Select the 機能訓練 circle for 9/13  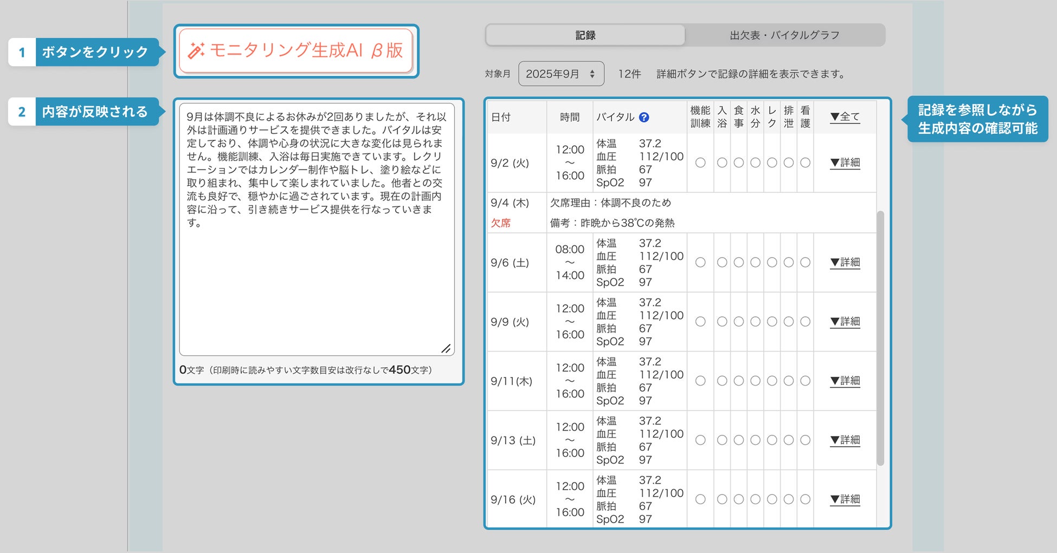click(700, 440)
